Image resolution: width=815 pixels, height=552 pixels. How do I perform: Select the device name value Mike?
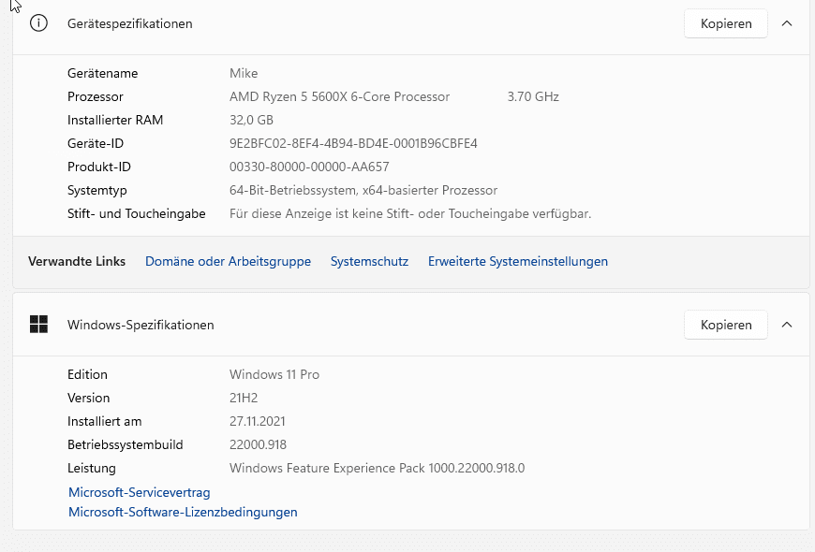[x=244, y=73]
